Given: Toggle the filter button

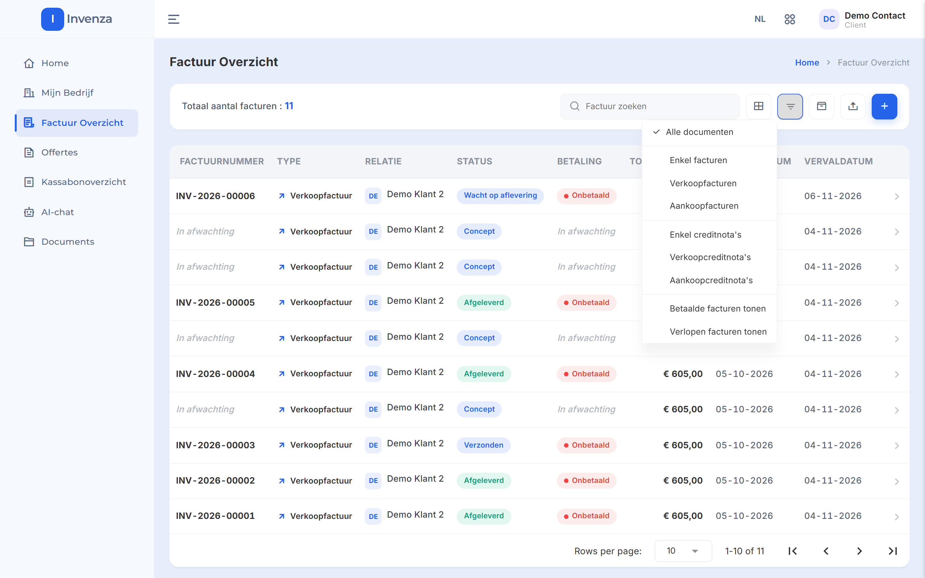Looking at the screenshot, I should pyautogui.click(x=790, y=106).
